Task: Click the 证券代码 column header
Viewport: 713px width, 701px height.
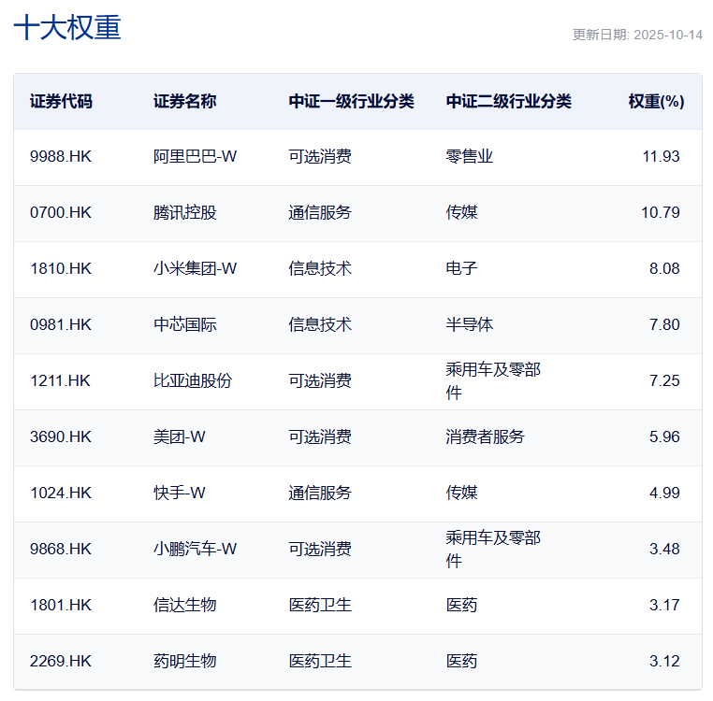Action: (61, 101)
